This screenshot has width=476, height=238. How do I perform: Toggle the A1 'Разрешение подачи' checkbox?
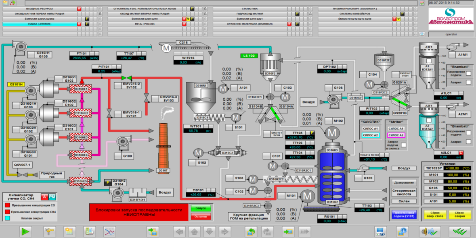(469, 73)
